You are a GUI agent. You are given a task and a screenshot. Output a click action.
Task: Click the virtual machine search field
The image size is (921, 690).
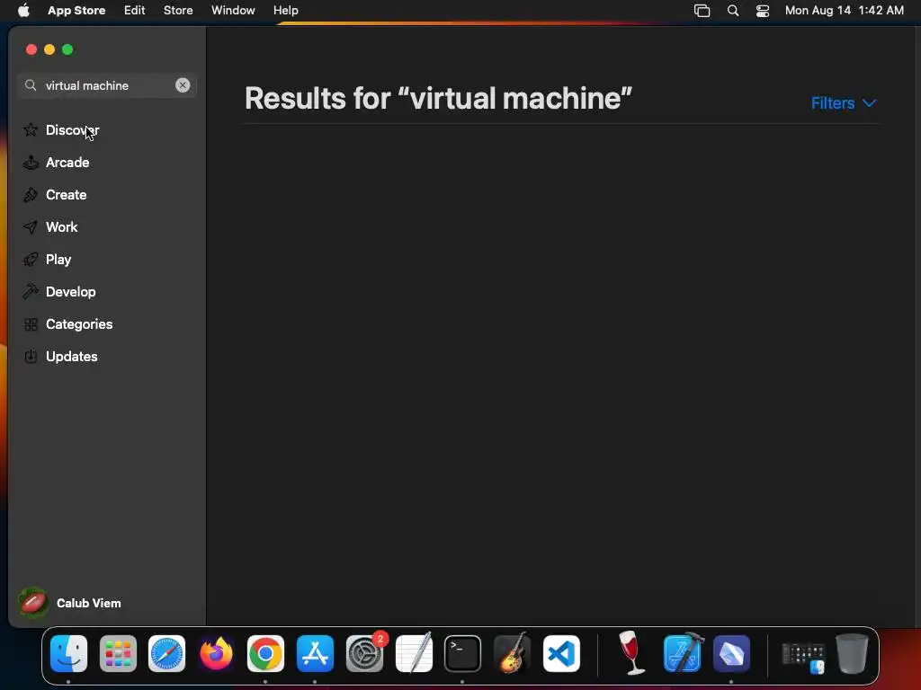[107, 85]
